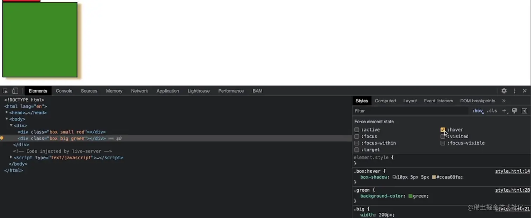
Task: Add a new style rule plus icon
Action: (x=505, y=111)
